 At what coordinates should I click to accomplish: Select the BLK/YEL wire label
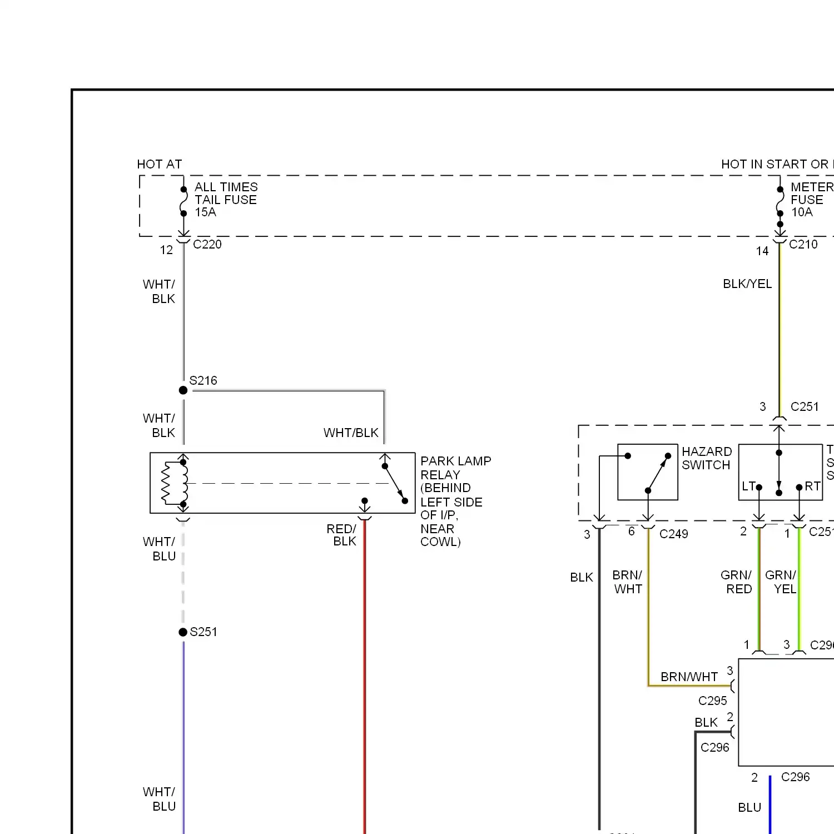747,284
